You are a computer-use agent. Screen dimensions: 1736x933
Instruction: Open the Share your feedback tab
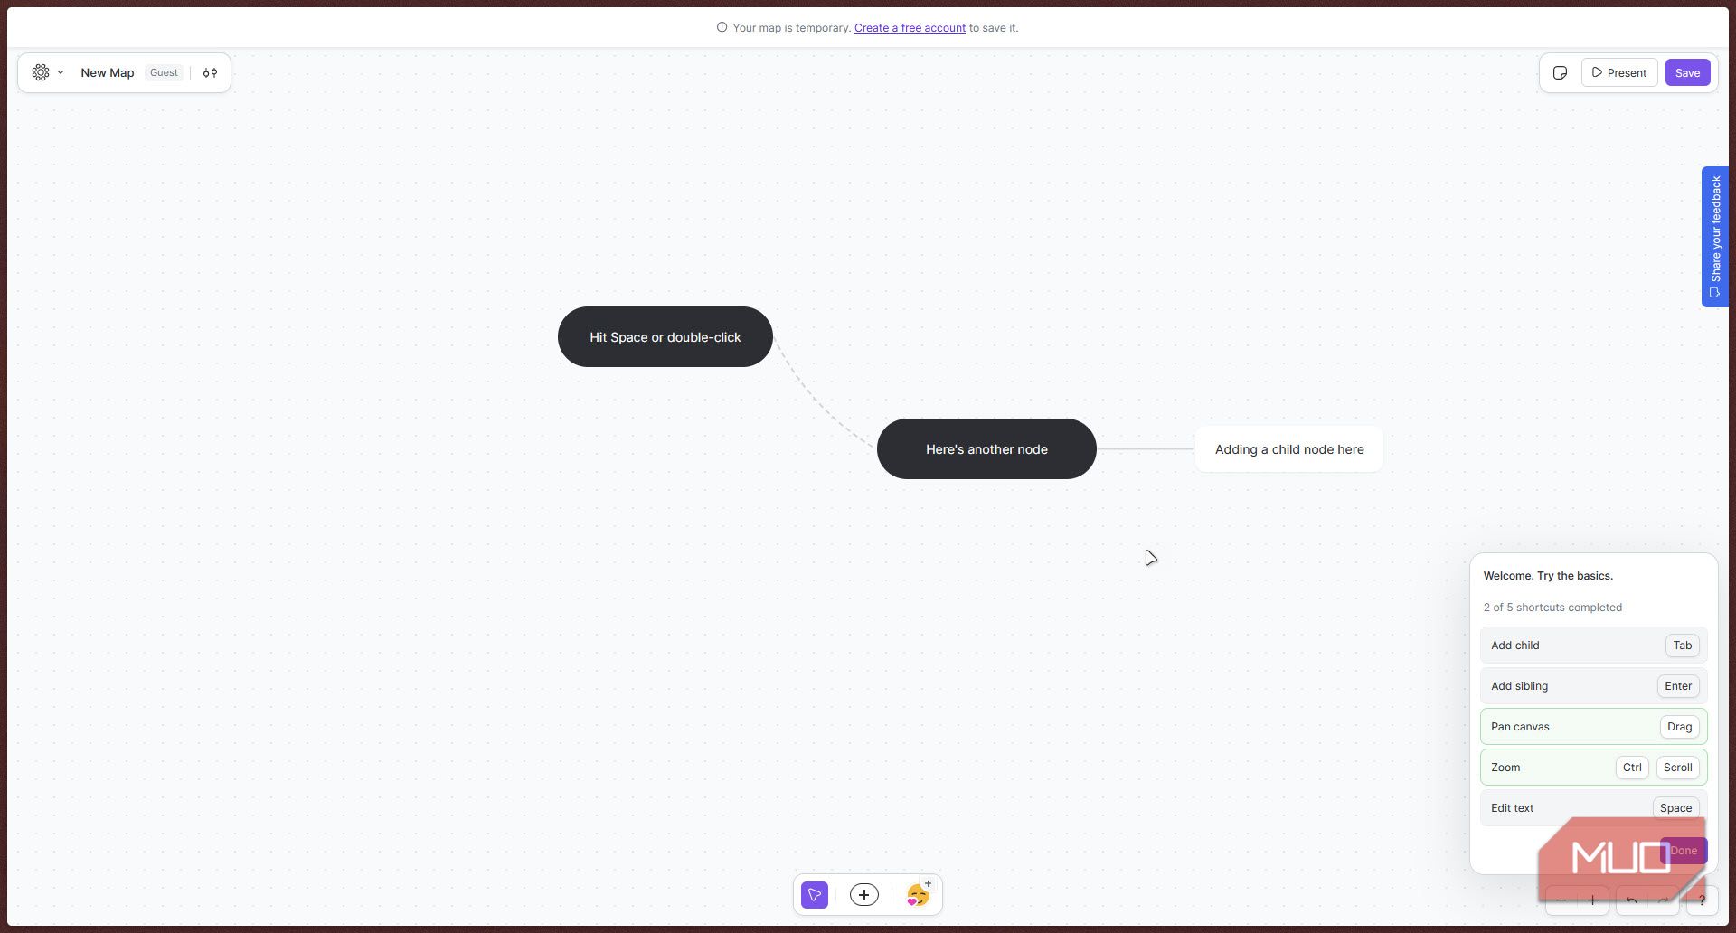pos(1715,237)
